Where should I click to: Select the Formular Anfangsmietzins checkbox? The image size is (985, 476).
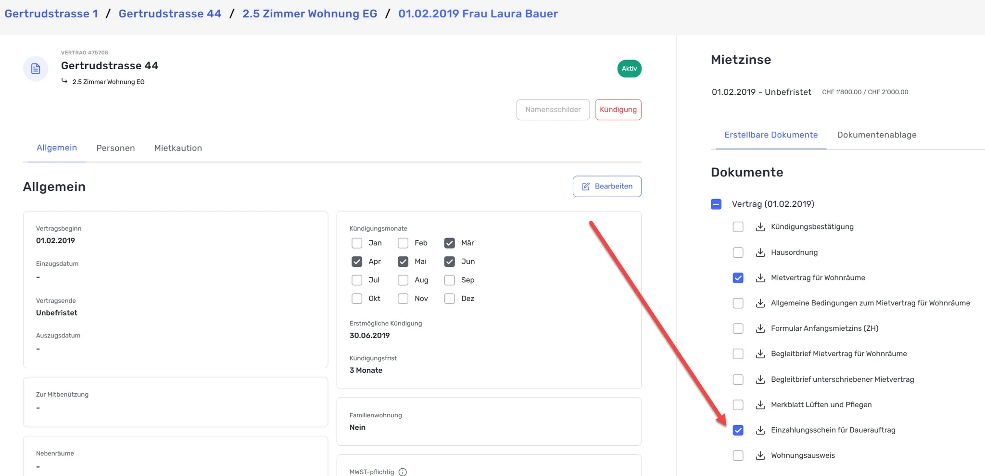click(x=738, y=328)
